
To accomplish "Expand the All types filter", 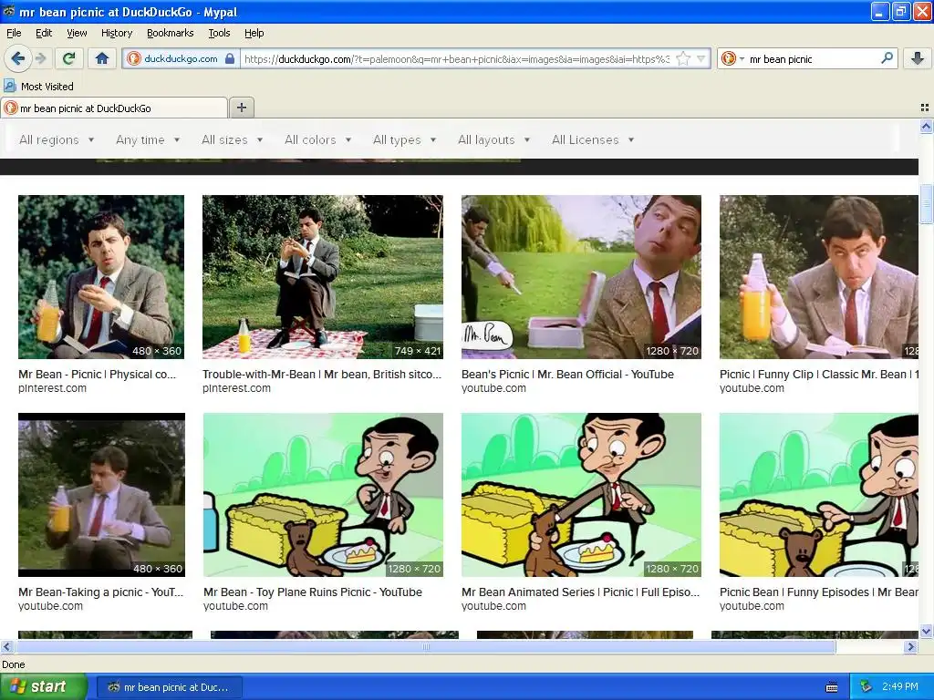I will pos(404,139).
